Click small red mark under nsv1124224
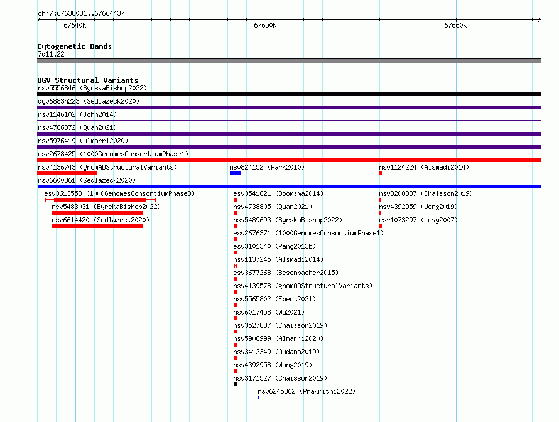559x422 pixels. tap(381, 173)
